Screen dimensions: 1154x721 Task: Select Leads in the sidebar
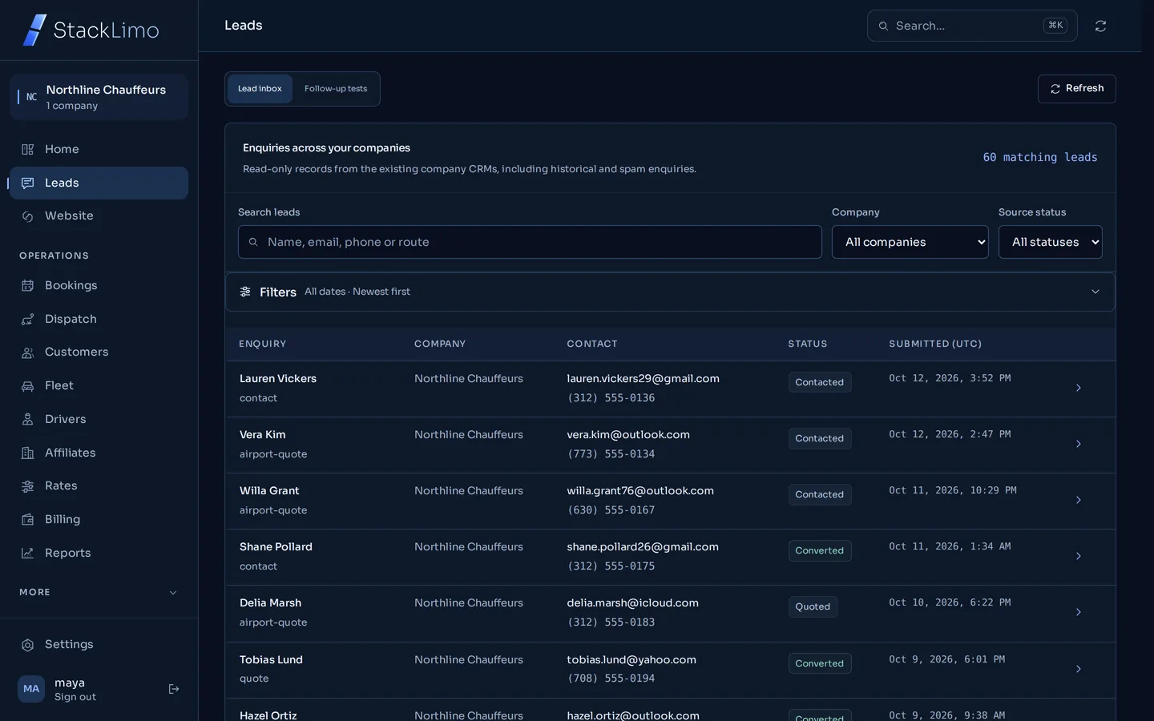coord(99,183)
